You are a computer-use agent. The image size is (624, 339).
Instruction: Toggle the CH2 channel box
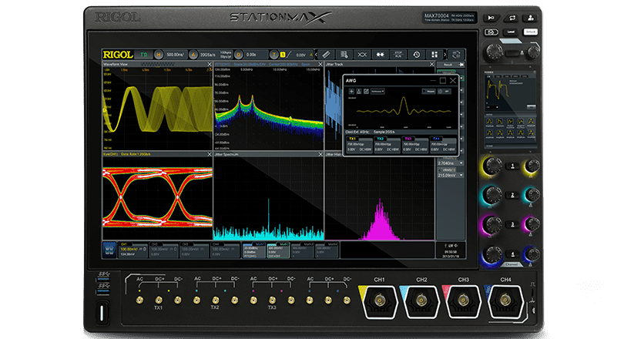pos(163,250)
